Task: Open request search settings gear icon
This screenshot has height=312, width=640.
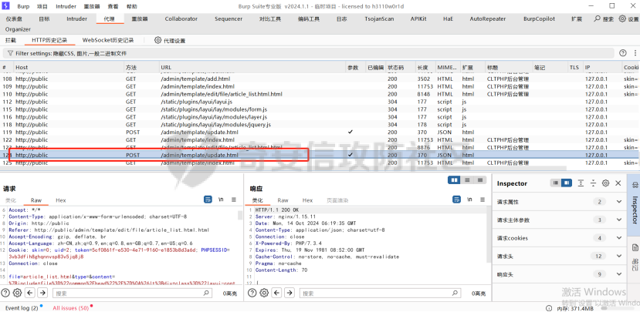Action: 18,293
